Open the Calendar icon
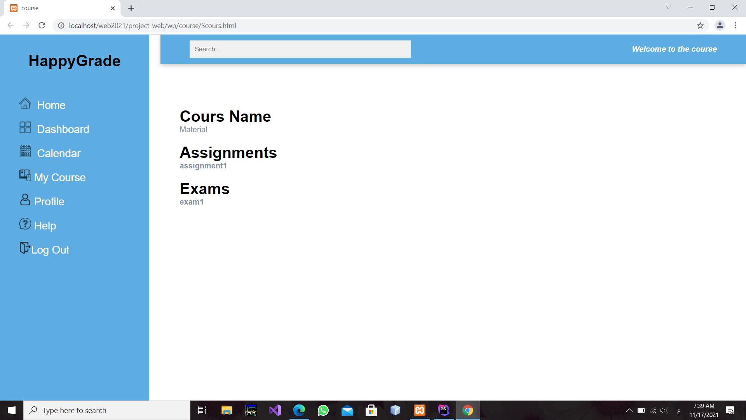 [x=25, y=151]
